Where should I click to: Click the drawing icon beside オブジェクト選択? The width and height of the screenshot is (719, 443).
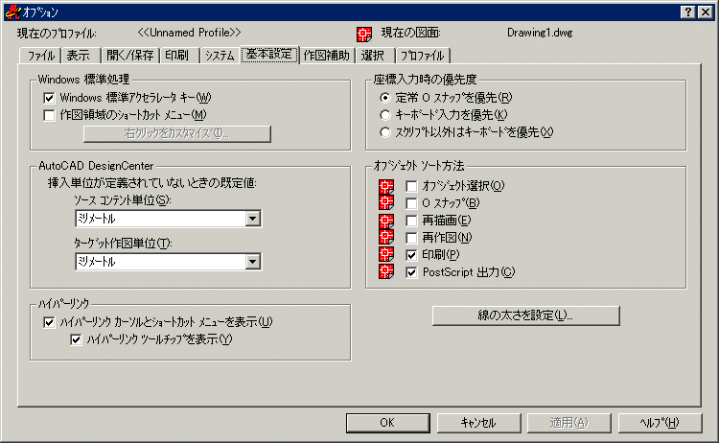click(x=386, y=186)
